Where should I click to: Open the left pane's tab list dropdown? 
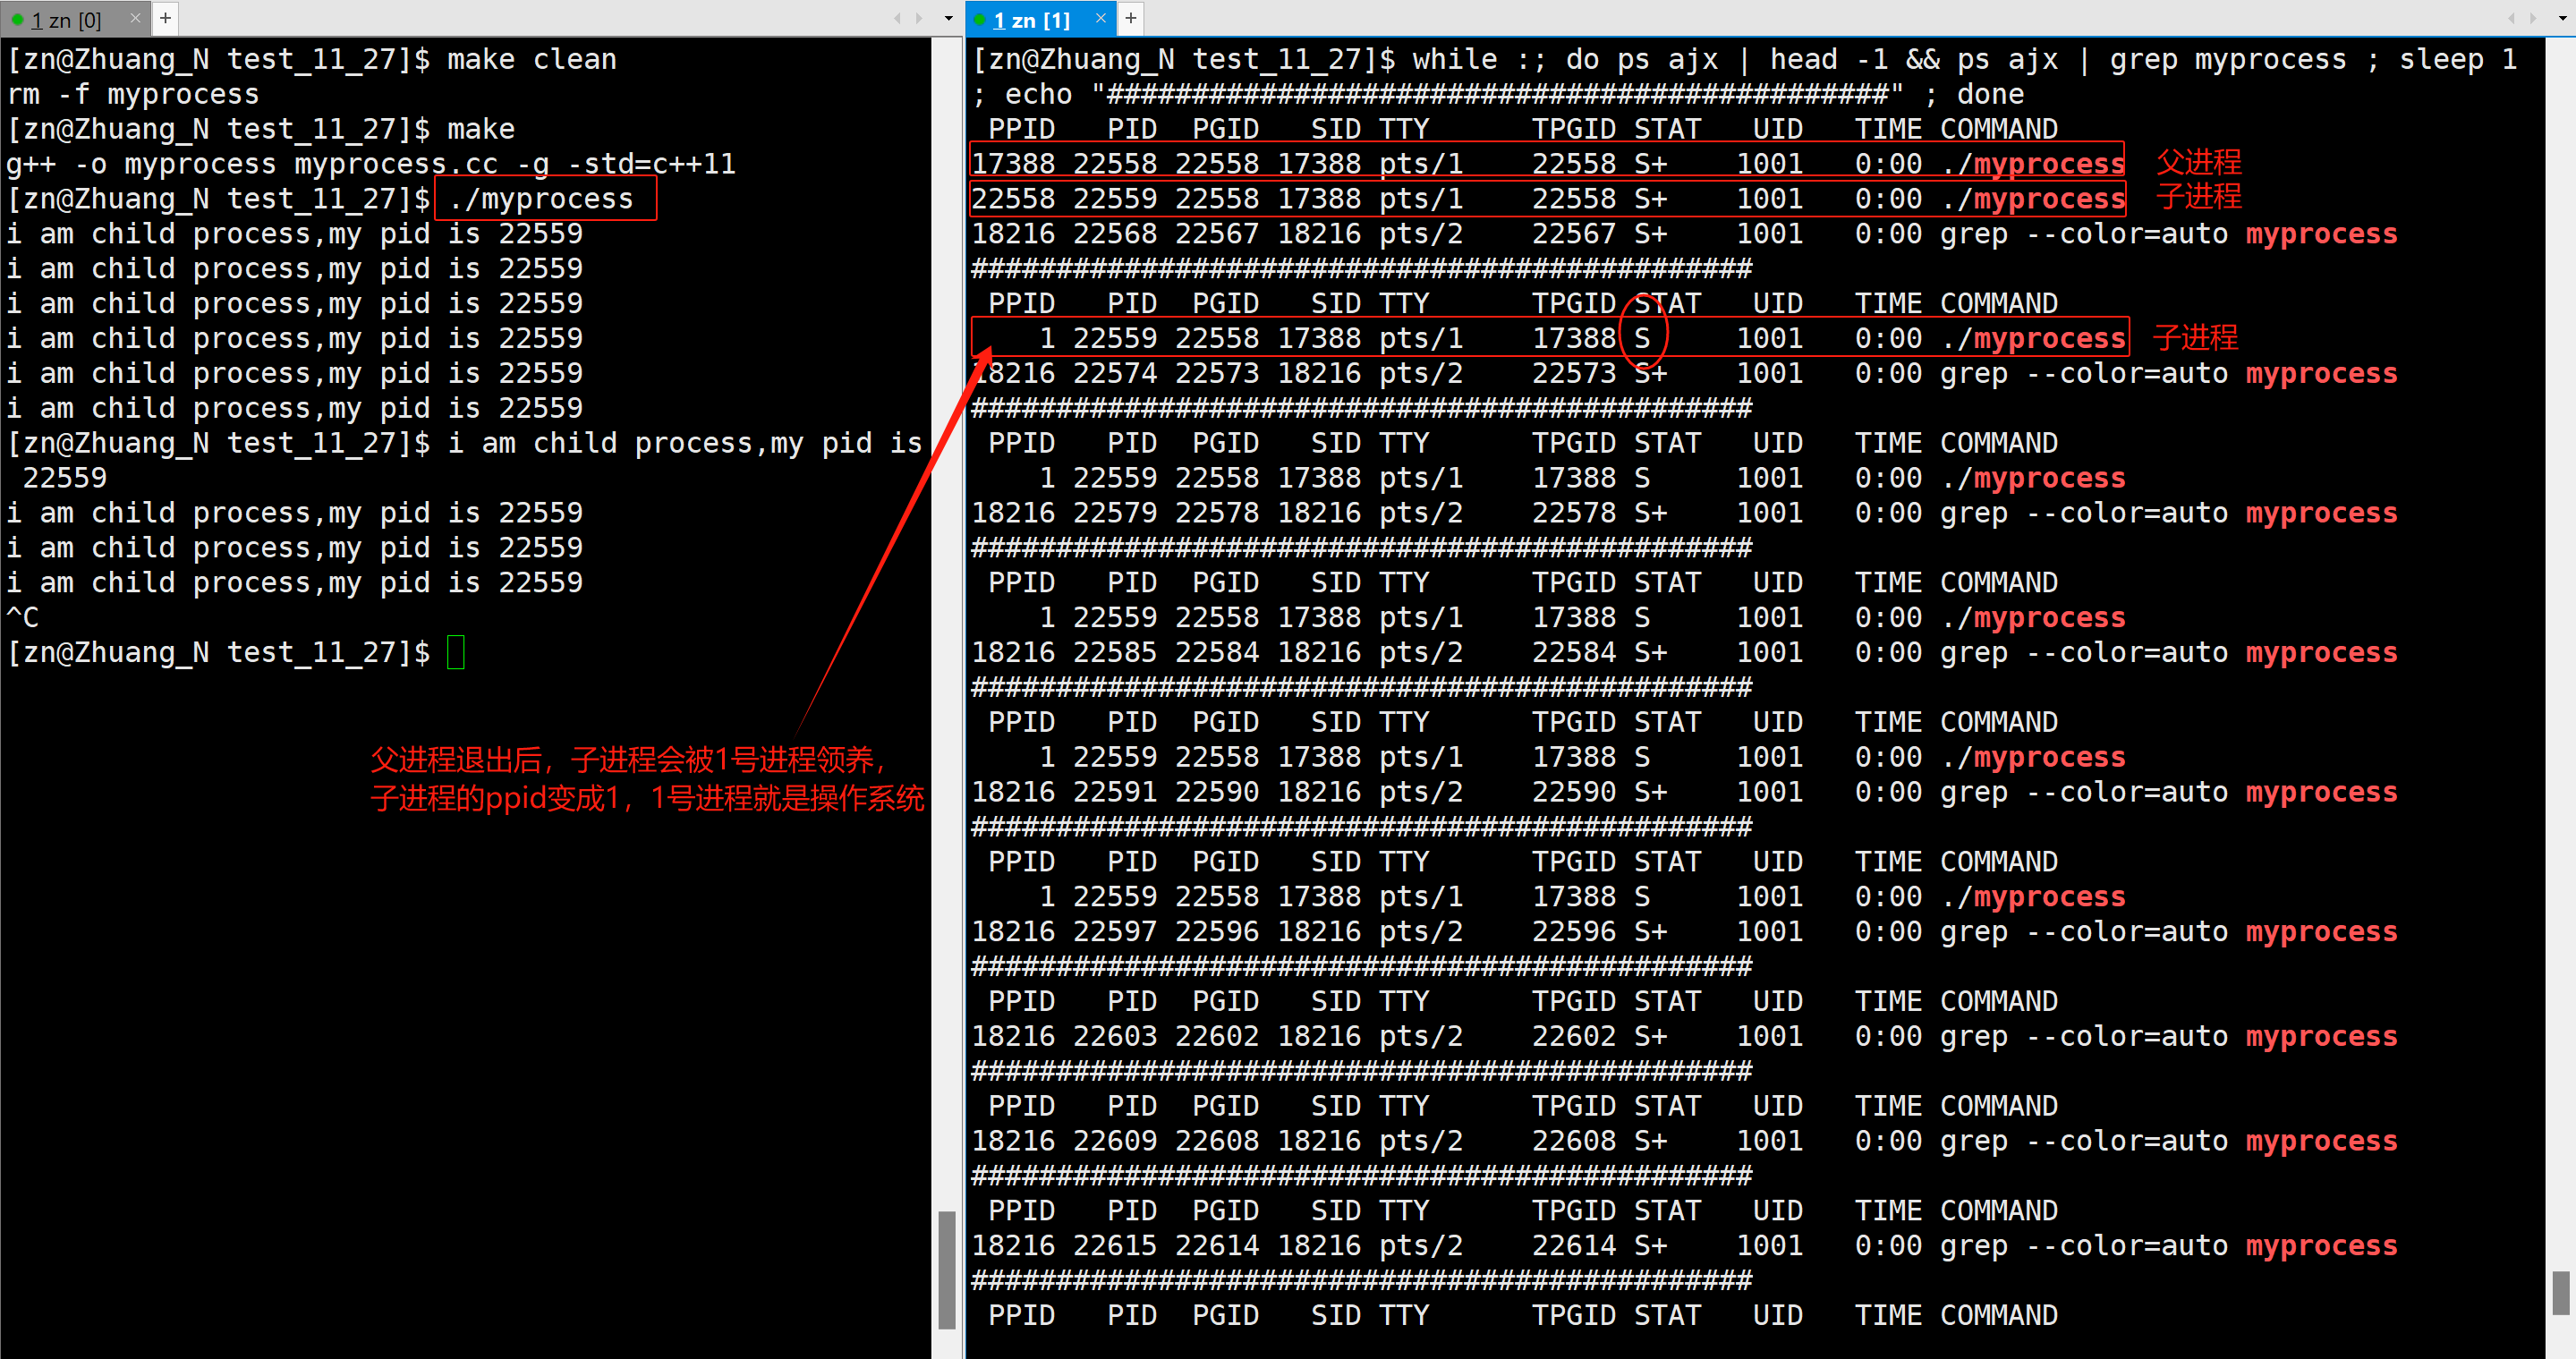pyautogui.click(x=948, y=18)
